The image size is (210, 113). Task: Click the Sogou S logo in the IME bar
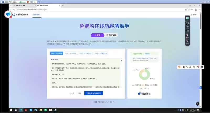(x=179, y=67)
